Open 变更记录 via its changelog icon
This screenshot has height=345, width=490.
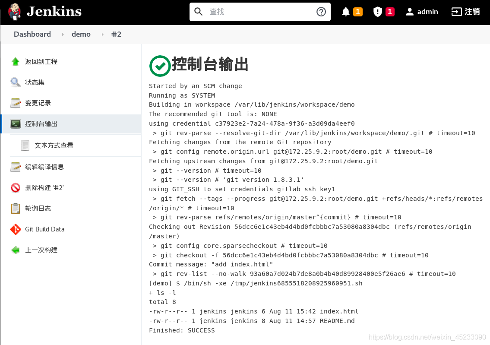tap(15, 103)
